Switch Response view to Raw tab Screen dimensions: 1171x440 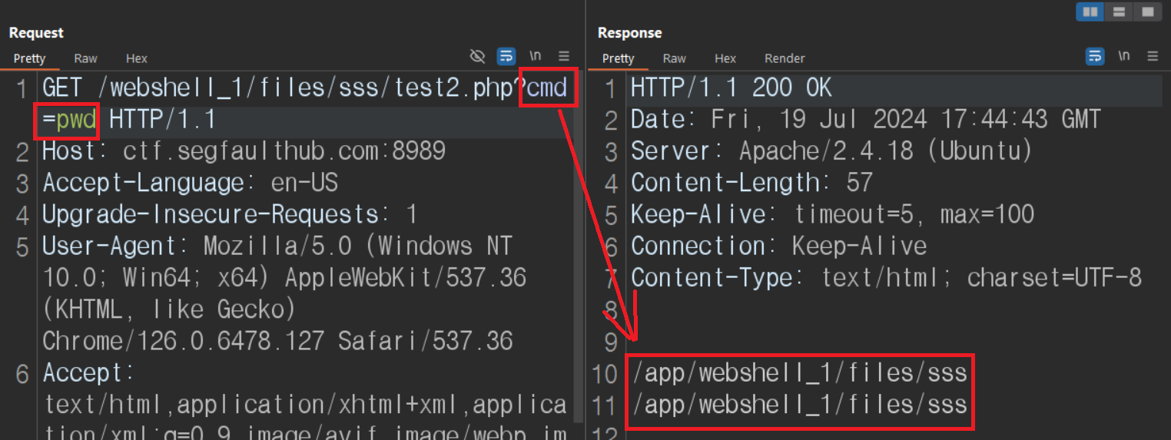tap(674, 58)
